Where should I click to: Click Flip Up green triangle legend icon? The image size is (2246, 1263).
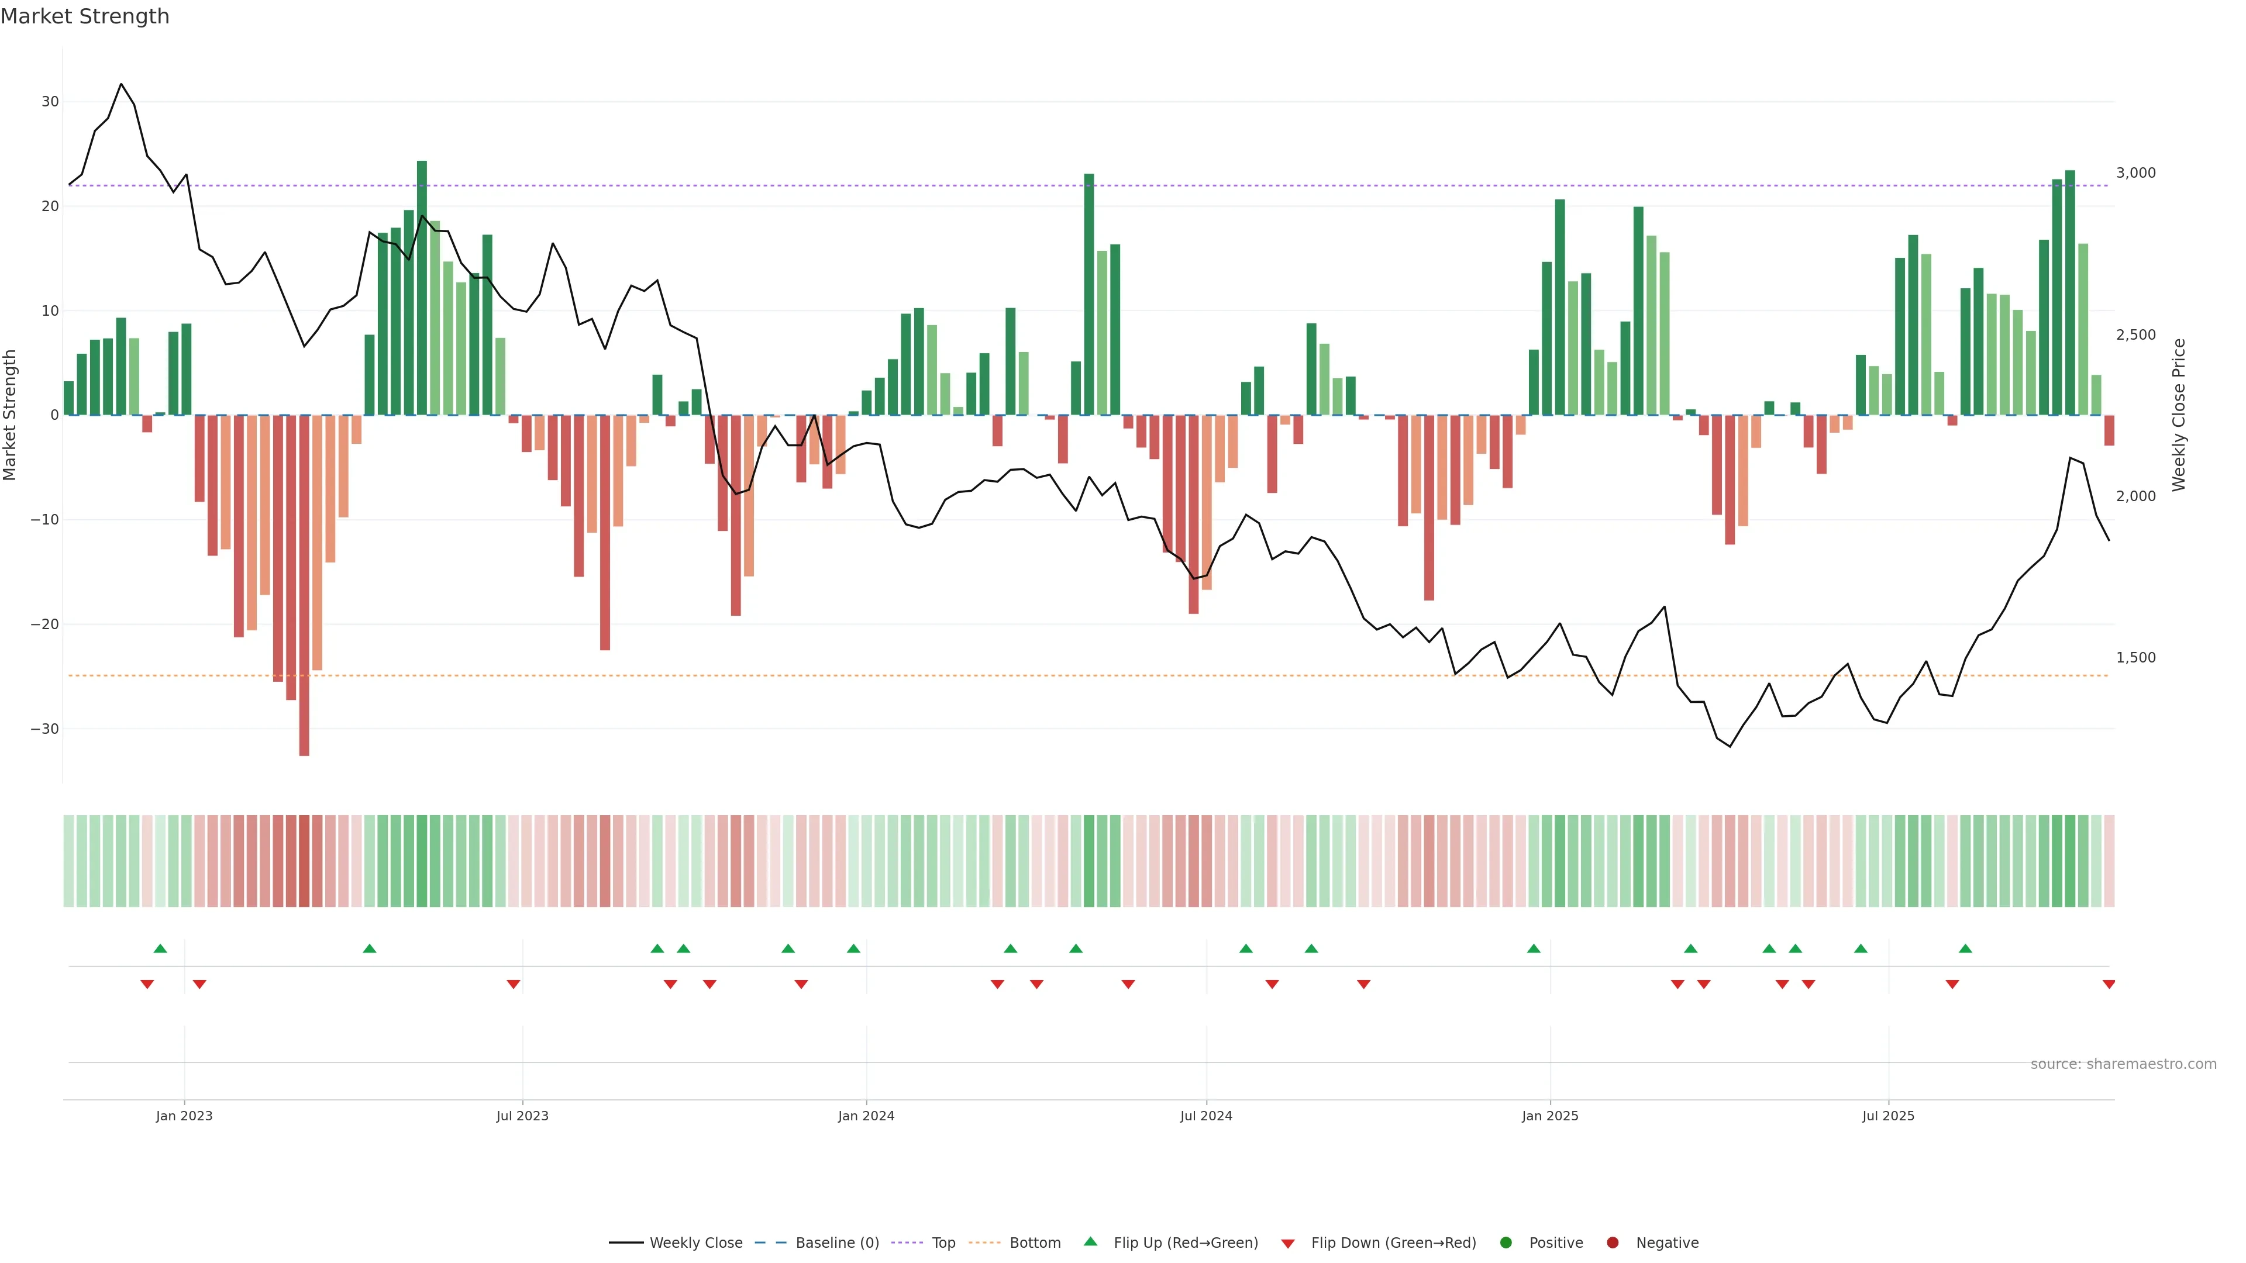[1090, 1241]
